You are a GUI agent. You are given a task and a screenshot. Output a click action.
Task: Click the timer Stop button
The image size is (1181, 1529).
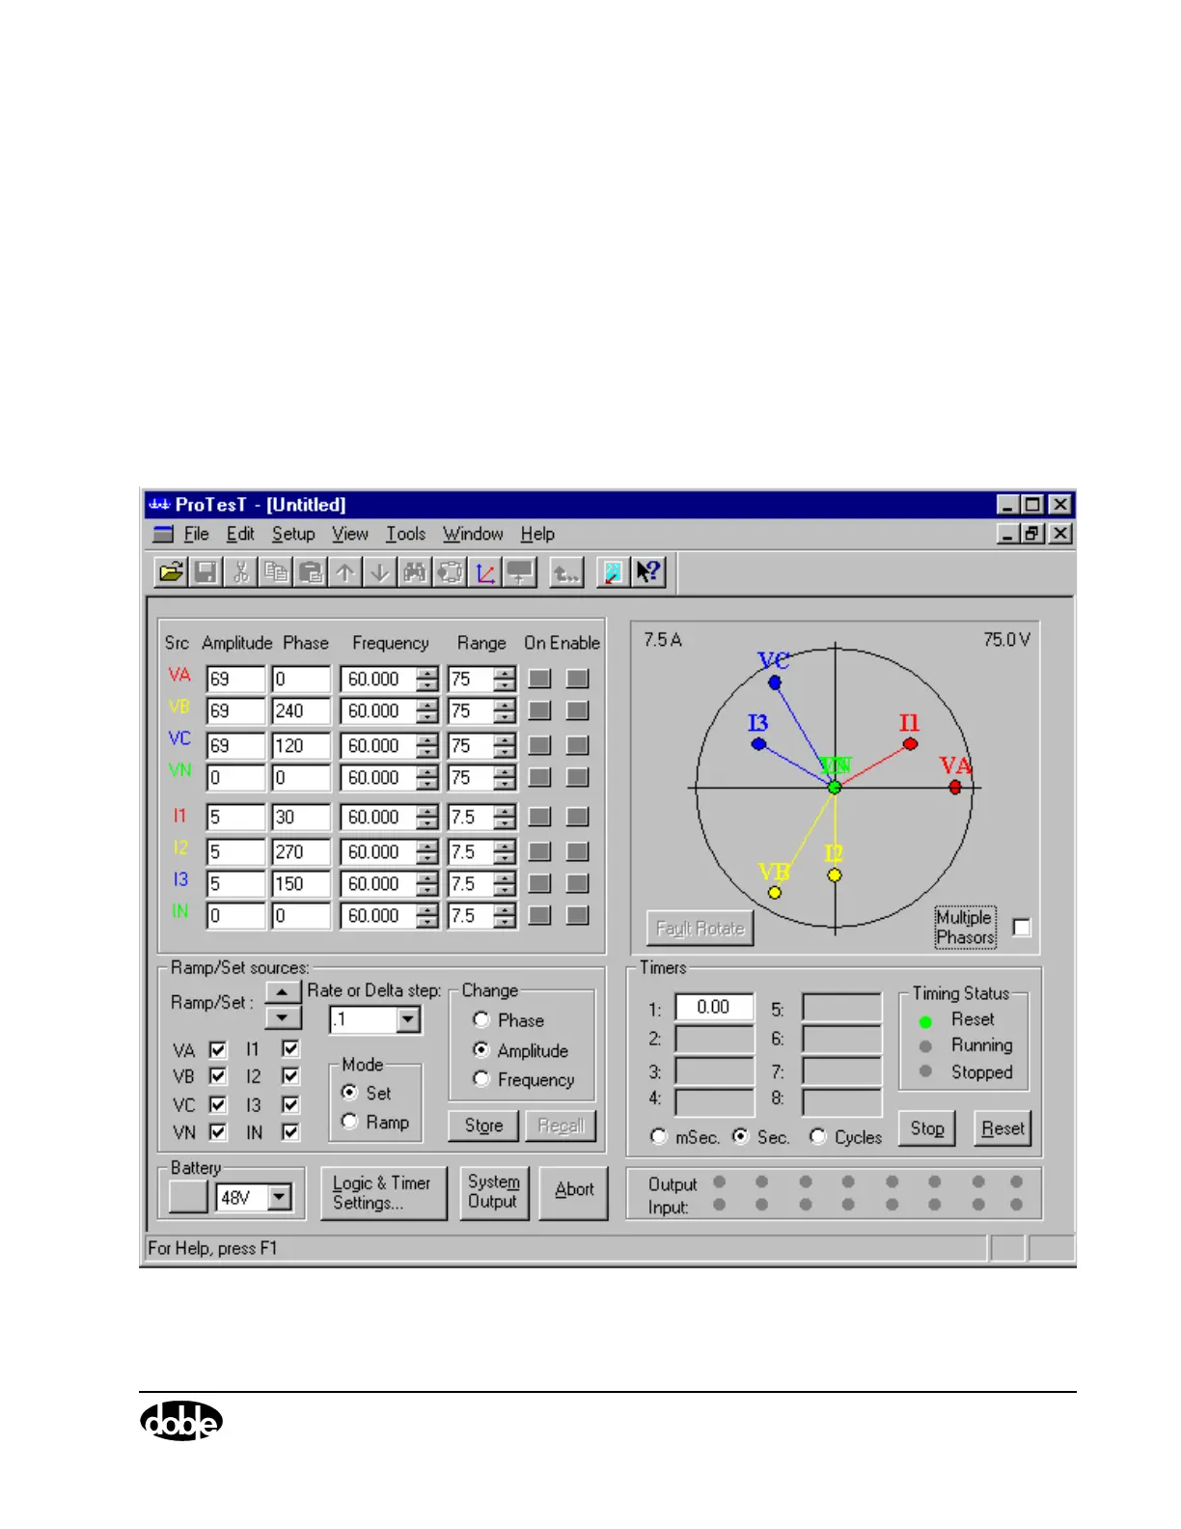(927, 1127)
